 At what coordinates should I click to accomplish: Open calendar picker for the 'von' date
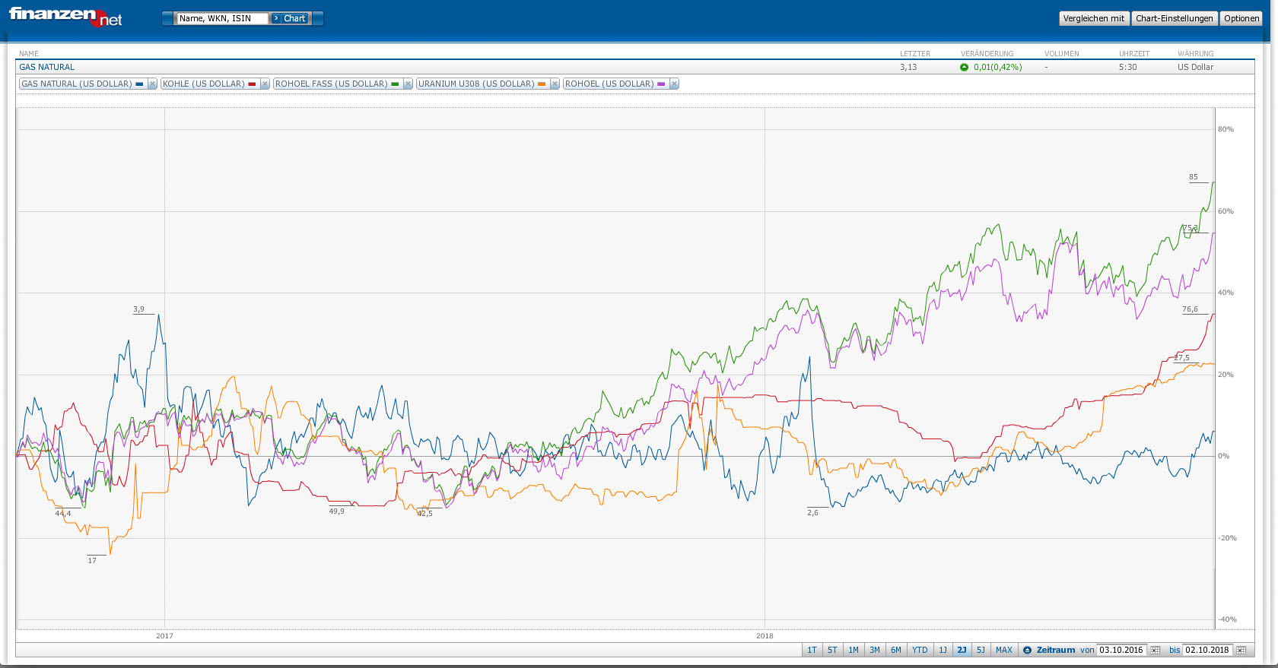[1156, 651]
